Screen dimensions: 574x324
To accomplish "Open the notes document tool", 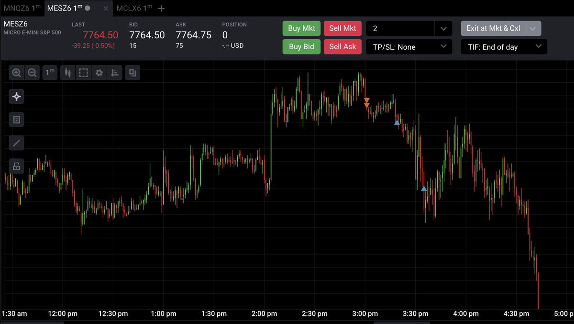I will pos(16,120).
